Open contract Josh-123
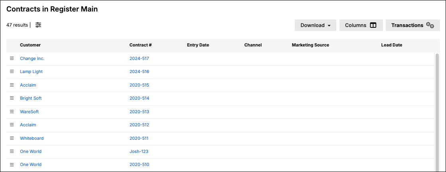The height and width of the screenshot is (172, 446). click(x=139, y=151)
